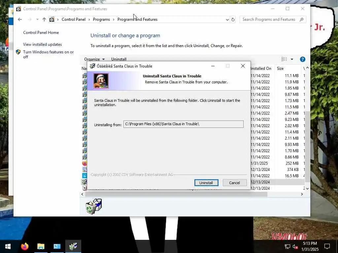Click shield icon beside Windows features link

tap(18, 52)
